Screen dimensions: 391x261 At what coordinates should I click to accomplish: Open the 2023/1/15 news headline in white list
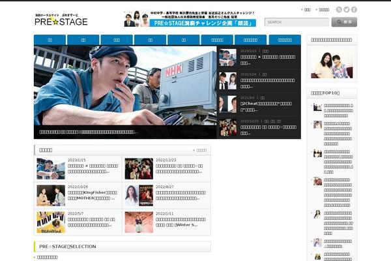point(93,168)
